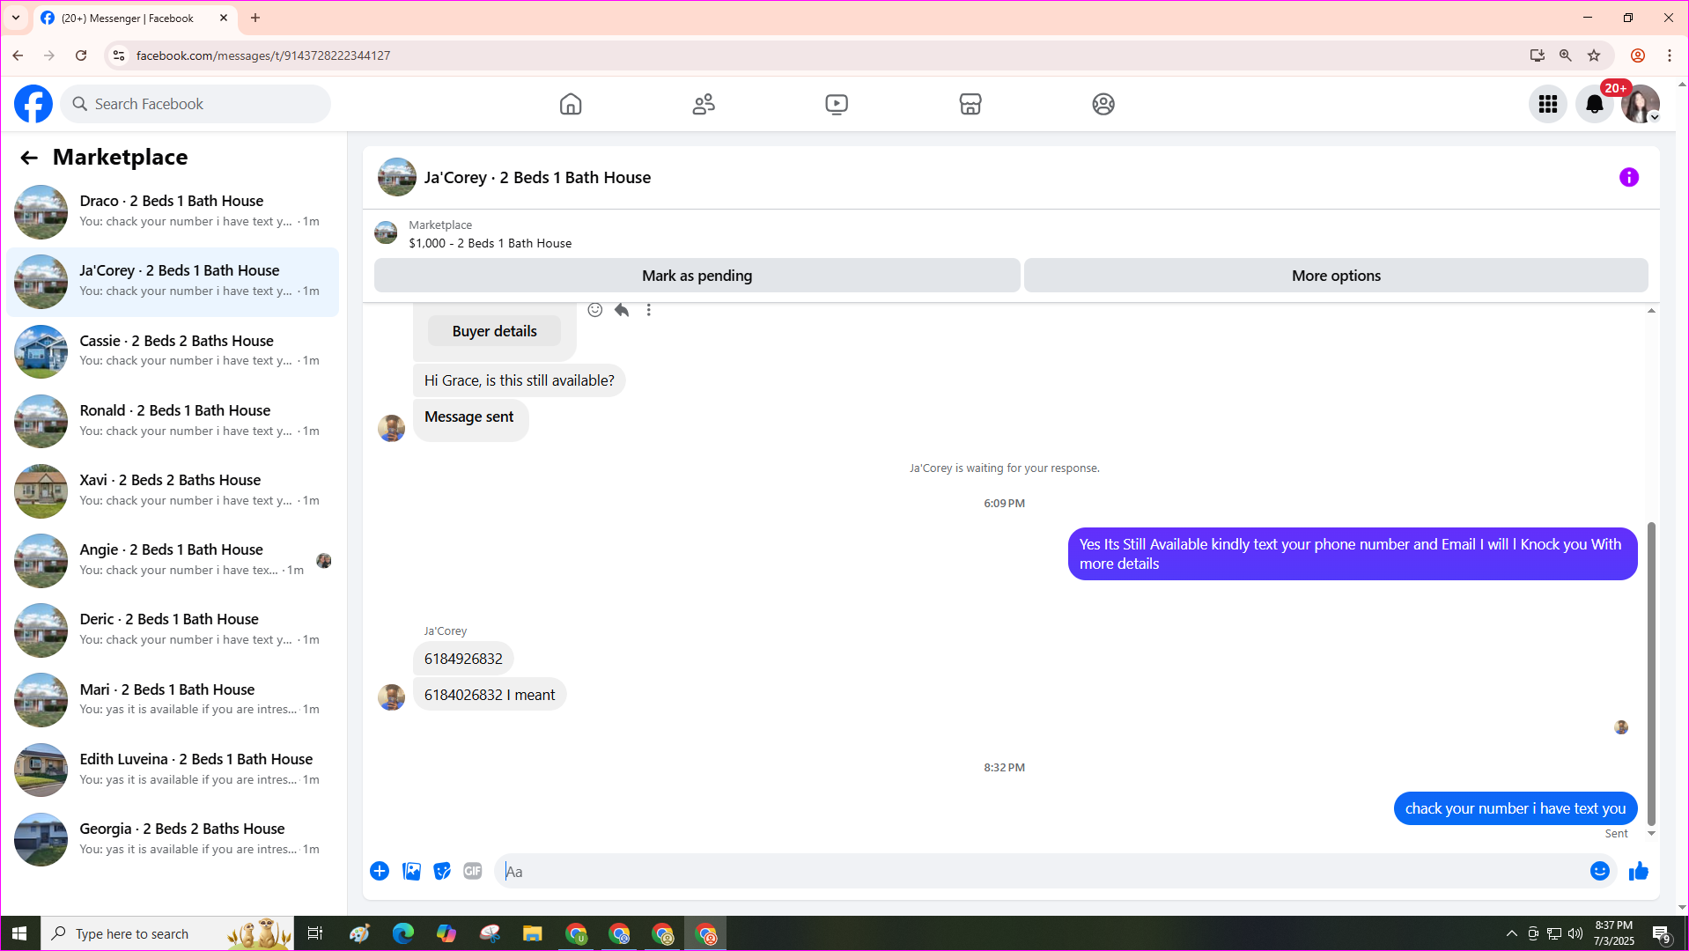Open the Watch video tab
This screenshot has height=951, width=1689.
point(837,104)
